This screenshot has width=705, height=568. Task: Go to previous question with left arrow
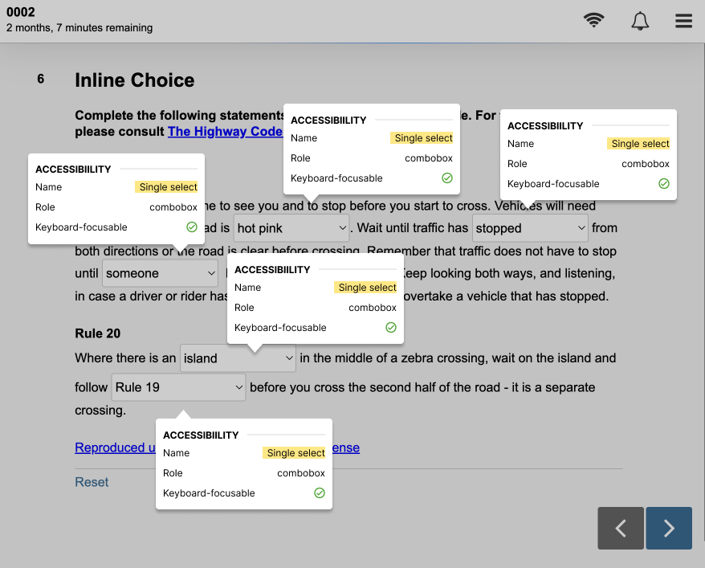pyautogui.click(x=621, y=528)
